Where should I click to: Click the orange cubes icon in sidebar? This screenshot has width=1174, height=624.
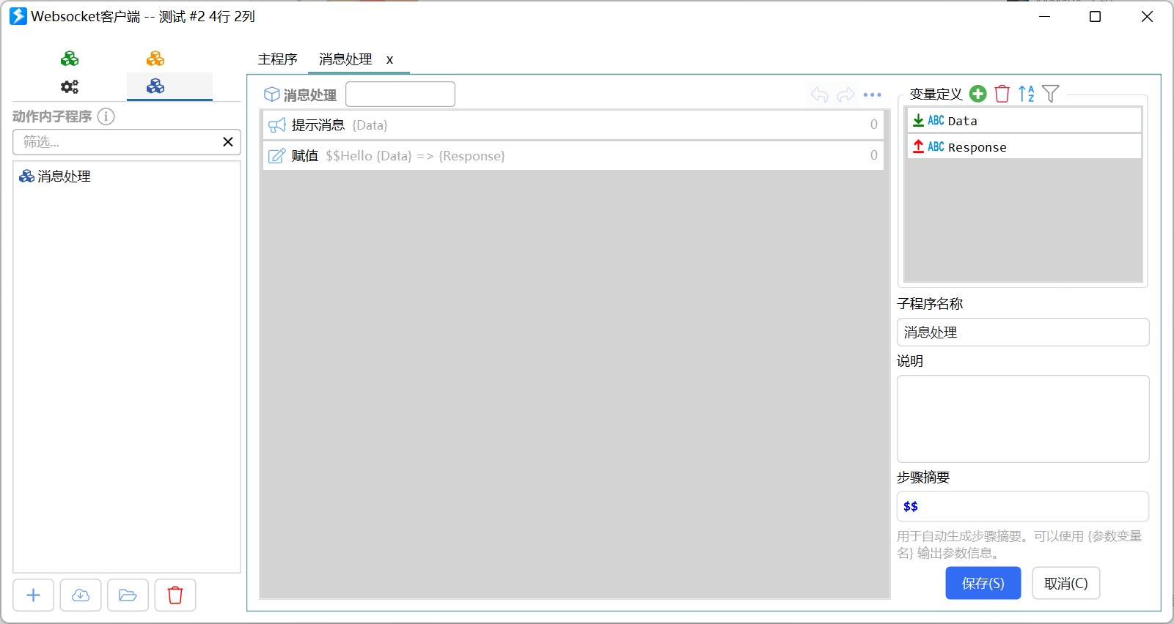(155, 59)
